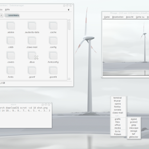The width and height of the screenshot is (149, 149).
Task: Launch gimp from the grafik submenu
Action: (134, 125)
